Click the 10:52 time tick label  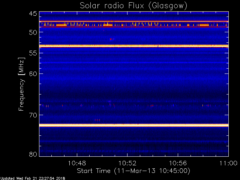(x=127, y=163)
